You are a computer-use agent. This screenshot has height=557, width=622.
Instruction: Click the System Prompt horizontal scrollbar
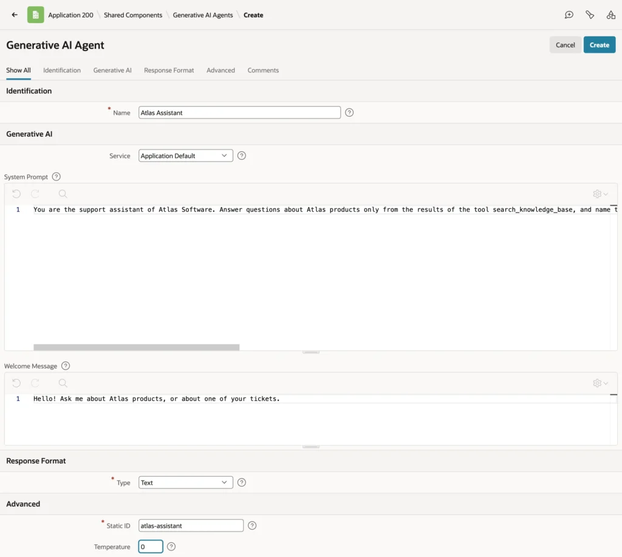click(x=137, y=347)
